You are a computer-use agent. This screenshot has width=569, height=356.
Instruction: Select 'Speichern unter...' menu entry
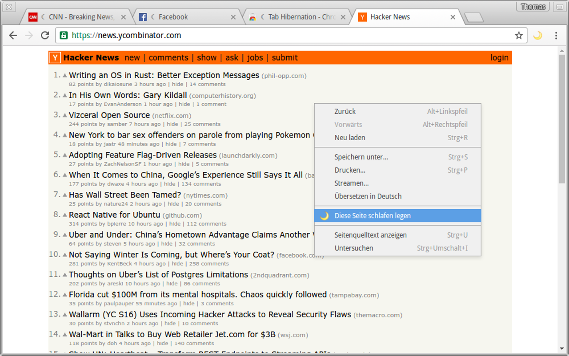[x=398, y=157]
